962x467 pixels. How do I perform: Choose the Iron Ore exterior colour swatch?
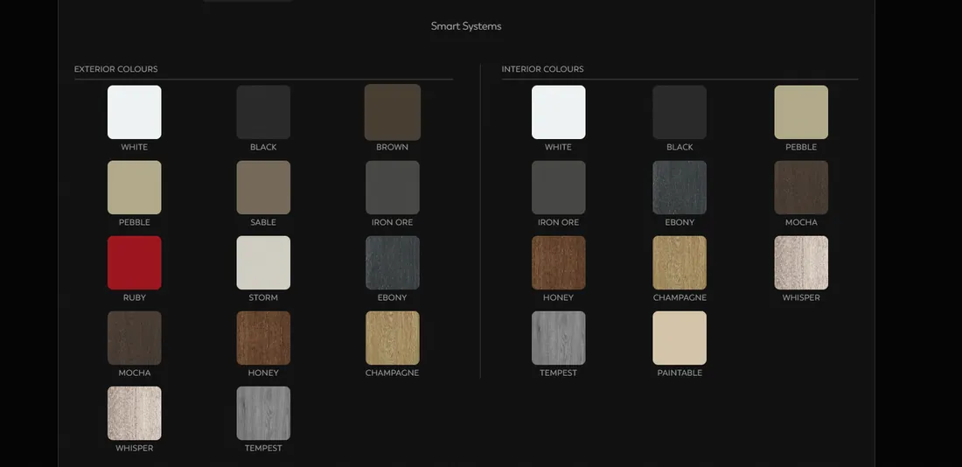[x=393, y=188]
